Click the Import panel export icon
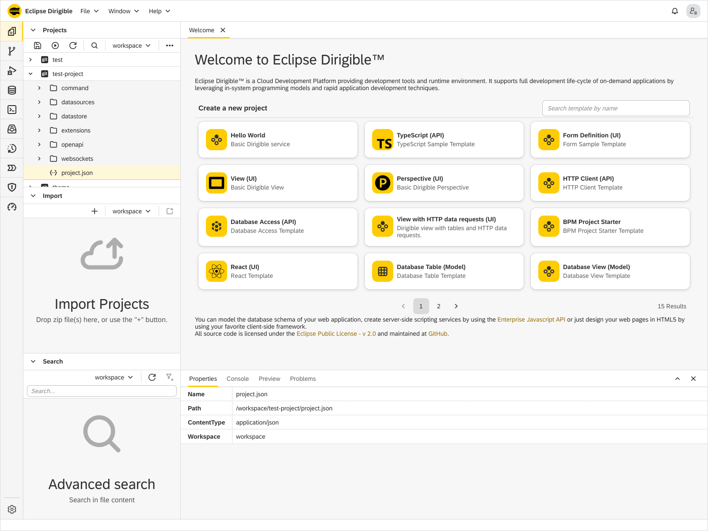708x531 pixels. pos(170,211)
